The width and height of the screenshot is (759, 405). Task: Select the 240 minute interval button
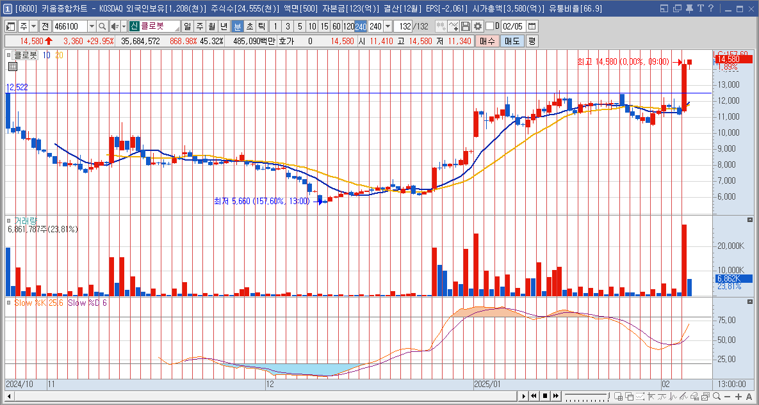tap(361, 27)
